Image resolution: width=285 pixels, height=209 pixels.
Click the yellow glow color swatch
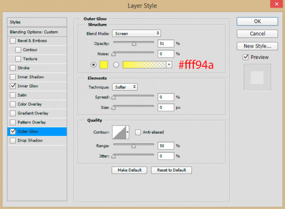coord(104,65)
